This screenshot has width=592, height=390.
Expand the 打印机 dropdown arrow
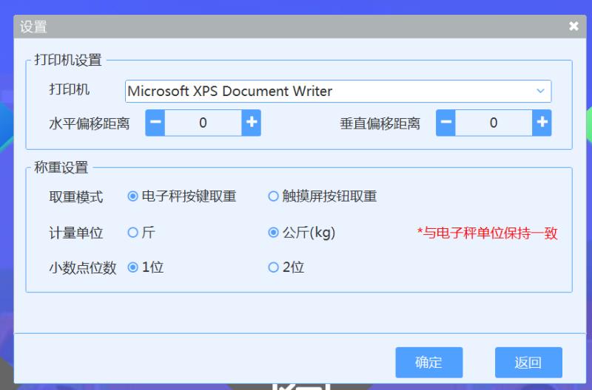540,91
